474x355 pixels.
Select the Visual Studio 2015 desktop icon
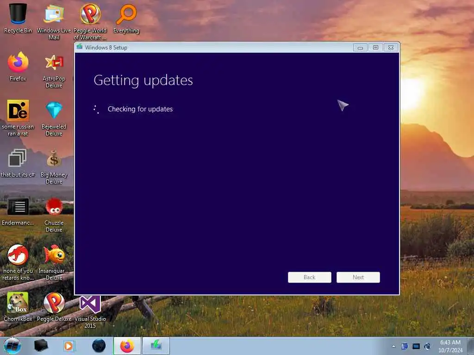tap(90, 312)
